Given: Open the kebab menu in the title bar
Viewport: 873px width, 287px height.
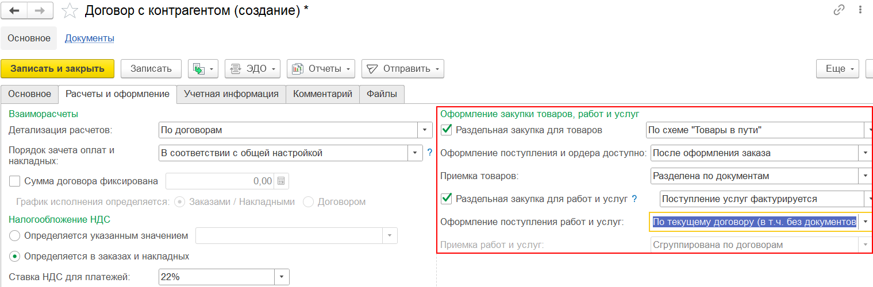Looking at the screenshot, I should click(x=860, y=10).
